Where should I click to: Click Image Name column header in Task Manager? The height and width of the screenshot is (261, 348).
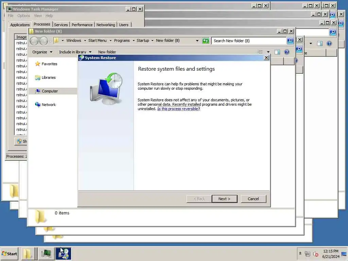21,37
